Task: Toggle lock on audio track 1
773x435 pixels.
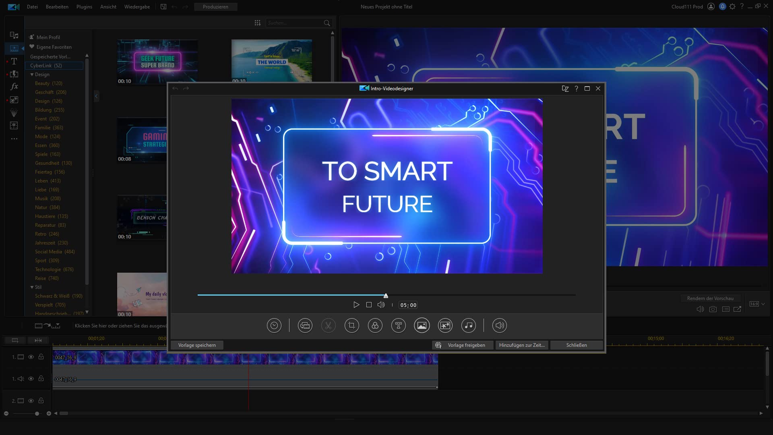Action: pos(41,379)
